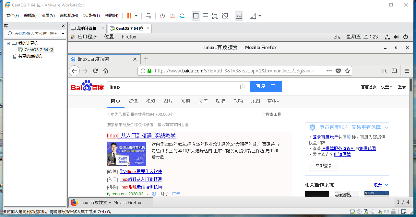Open the library search dropdown arrow
Screen dimensions: 416x217
[x=63, y=33]
